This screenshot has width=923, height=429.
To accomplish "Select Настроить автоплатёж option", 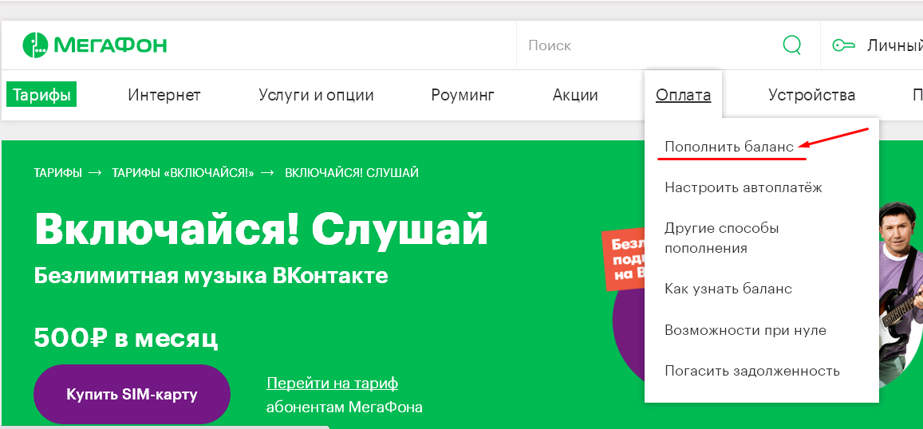I will pyautogui.click(x=744, y=187).
